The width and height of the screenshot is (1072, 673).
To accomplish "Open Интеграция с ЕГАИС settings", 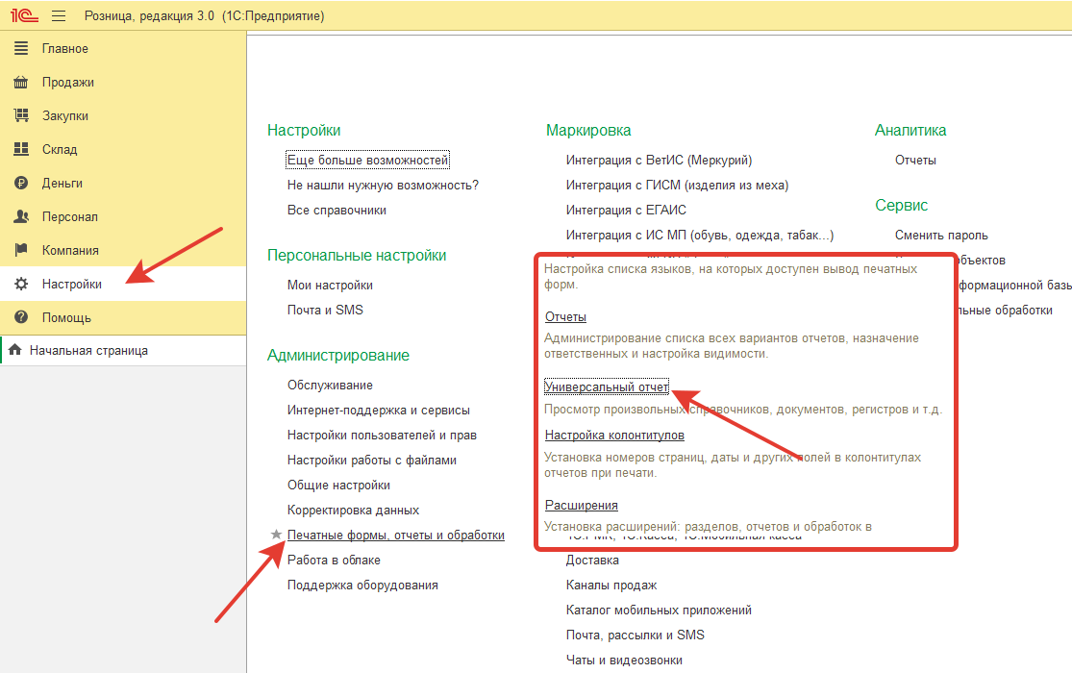I will 626,211.
